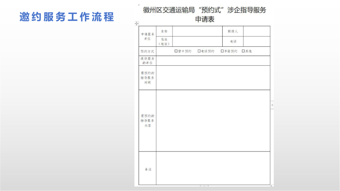This screenshot has height=191, width=340.
Task: Check the 书面预约 checkbox
Action: pos(222,51)
